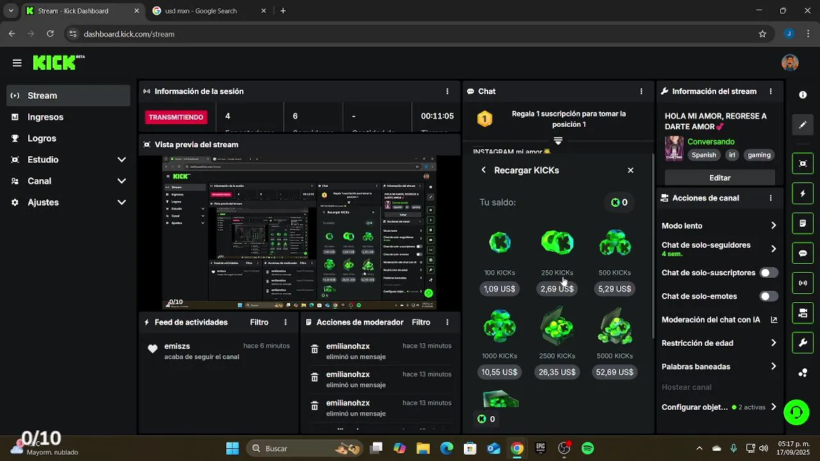Open the channel actions options menu
The image size is (820, 461).
click(771, 198)
